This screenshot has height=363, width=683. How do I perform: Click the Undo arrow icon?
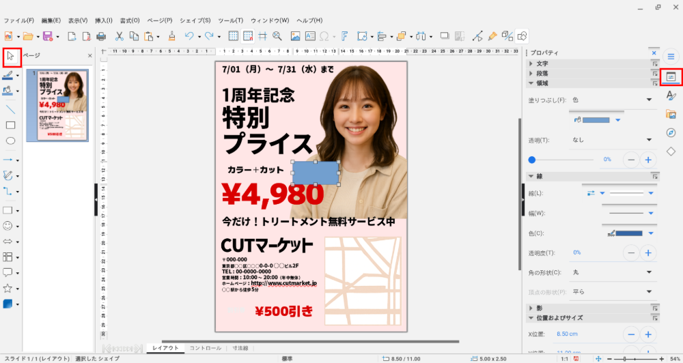pyautogui.click(x=189, y=36)
